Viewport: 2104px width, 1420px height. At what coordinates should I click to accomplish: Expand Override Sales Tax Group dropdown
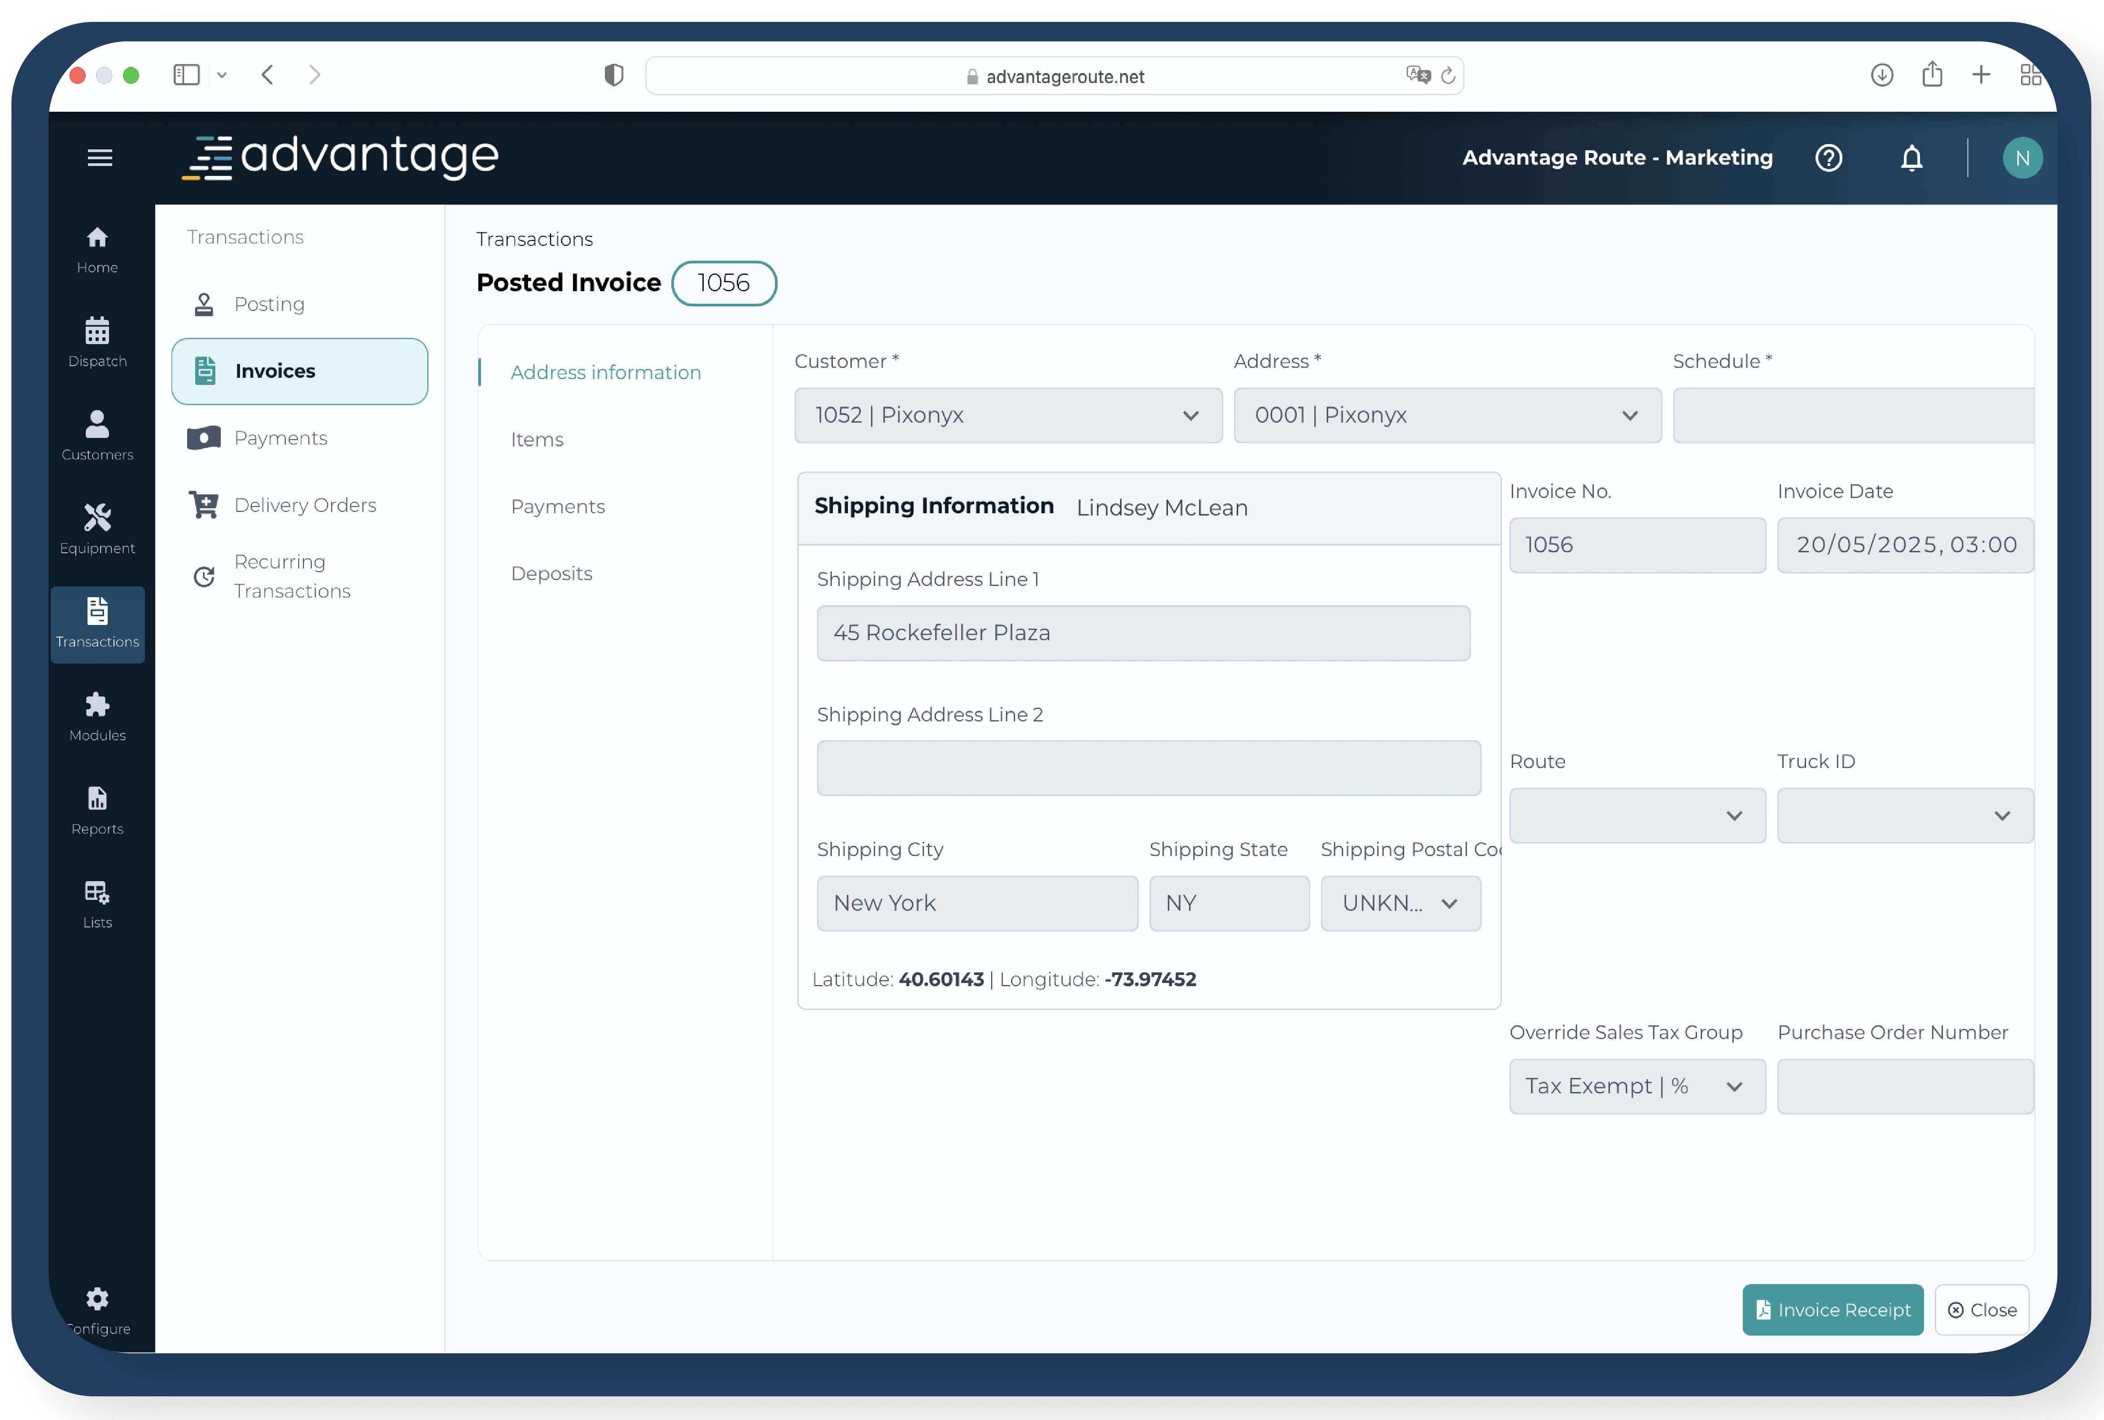pos(1637,1086)
